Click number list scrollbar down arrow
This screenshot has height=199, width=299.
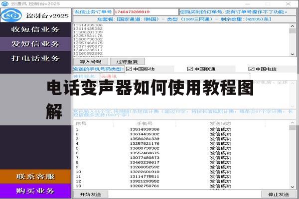(293, 54)
